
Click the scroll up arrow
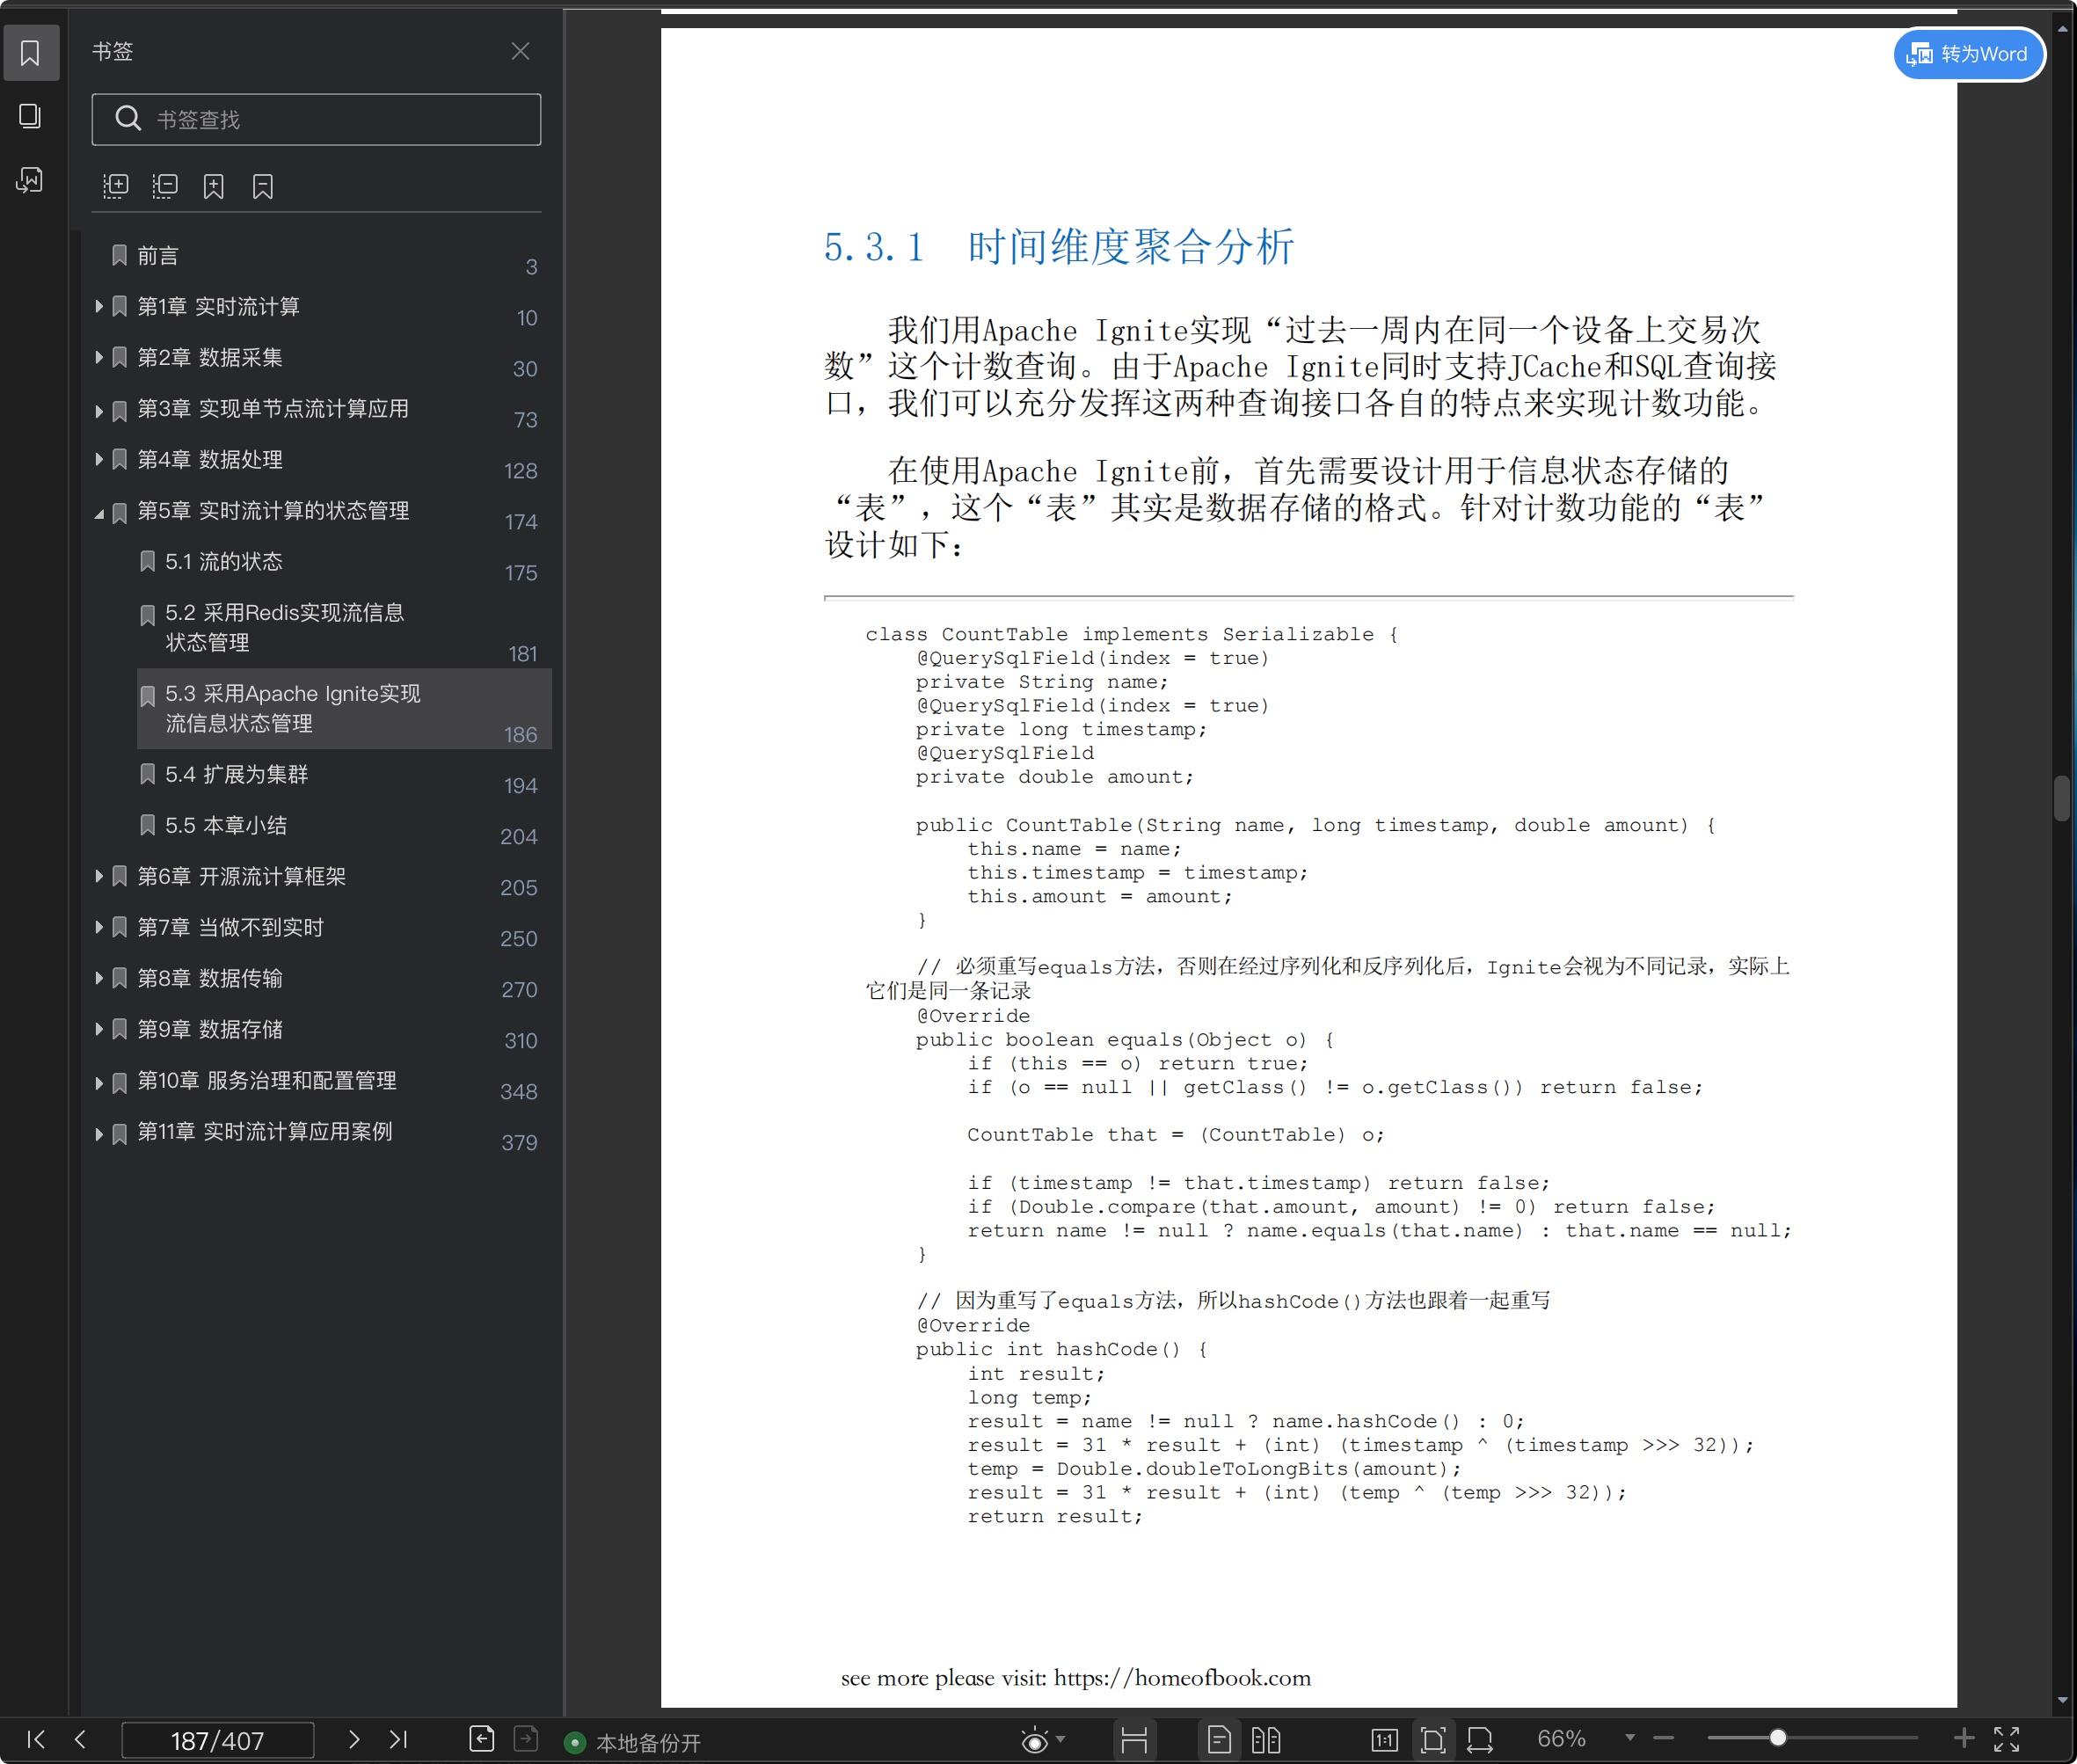click(x=2063, y=30)
